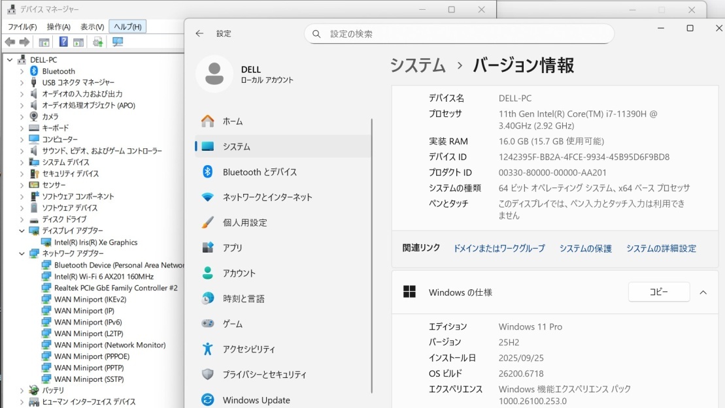Viewport: 725px width, 408px height.
Task: Collapse the ネットワーク アダプター category
Action: pos(21,254)
